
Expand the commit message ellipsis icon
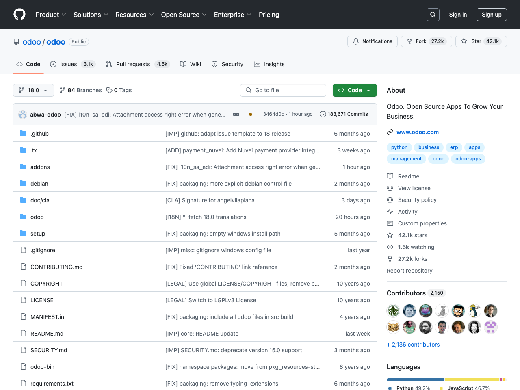point(236,114)
